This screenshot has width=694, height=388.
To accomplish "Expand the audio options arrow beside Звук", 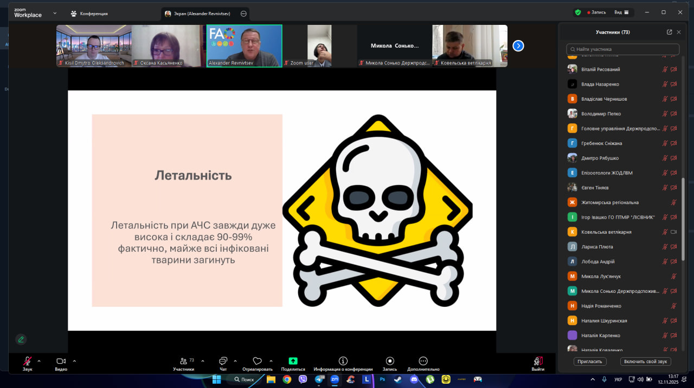I will coord(39,361).
